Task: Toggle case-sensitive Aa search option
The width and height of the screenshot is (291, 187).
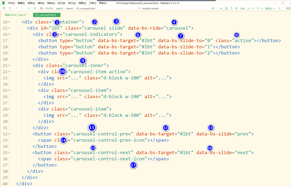Action: (221, 9)
